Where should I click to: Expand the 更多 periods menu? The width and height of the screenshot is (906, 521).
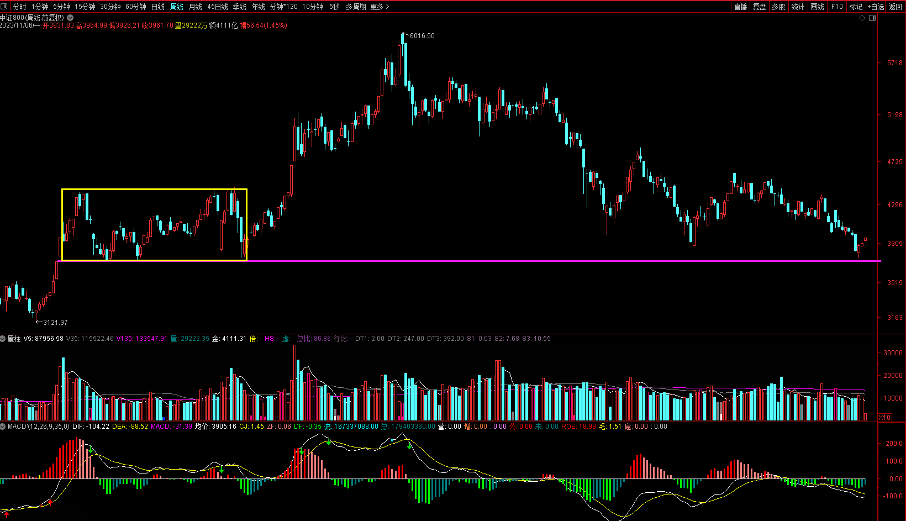pos(380,7)
